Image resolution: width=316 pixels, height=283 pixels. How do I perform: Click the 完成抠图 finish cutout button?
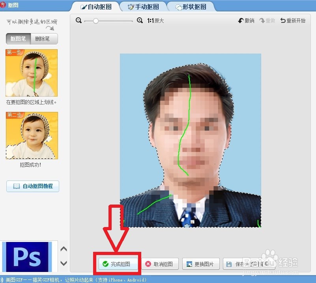[x=118, y=264]
